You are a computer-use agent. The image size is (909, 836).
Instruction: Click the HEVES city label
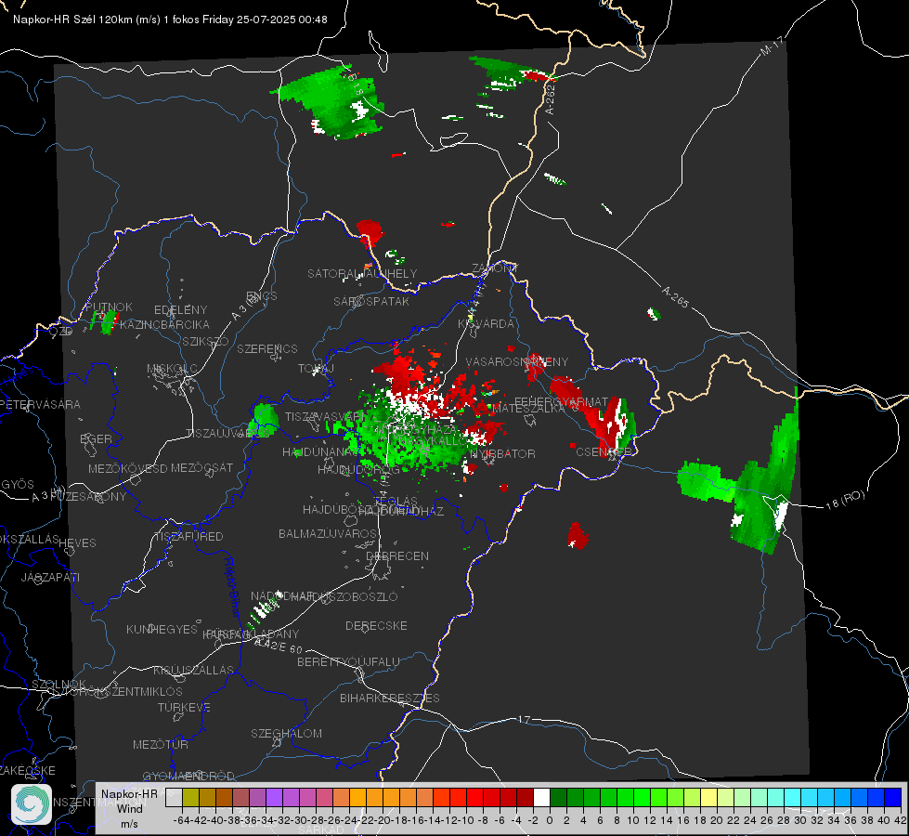click(x=77, y=543)
